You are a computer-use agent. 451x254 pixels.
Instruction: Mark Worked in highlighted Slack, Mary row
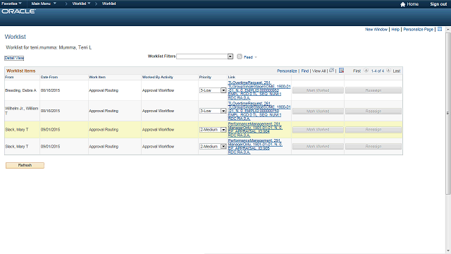pyautogui.click(x=318, y=130)
